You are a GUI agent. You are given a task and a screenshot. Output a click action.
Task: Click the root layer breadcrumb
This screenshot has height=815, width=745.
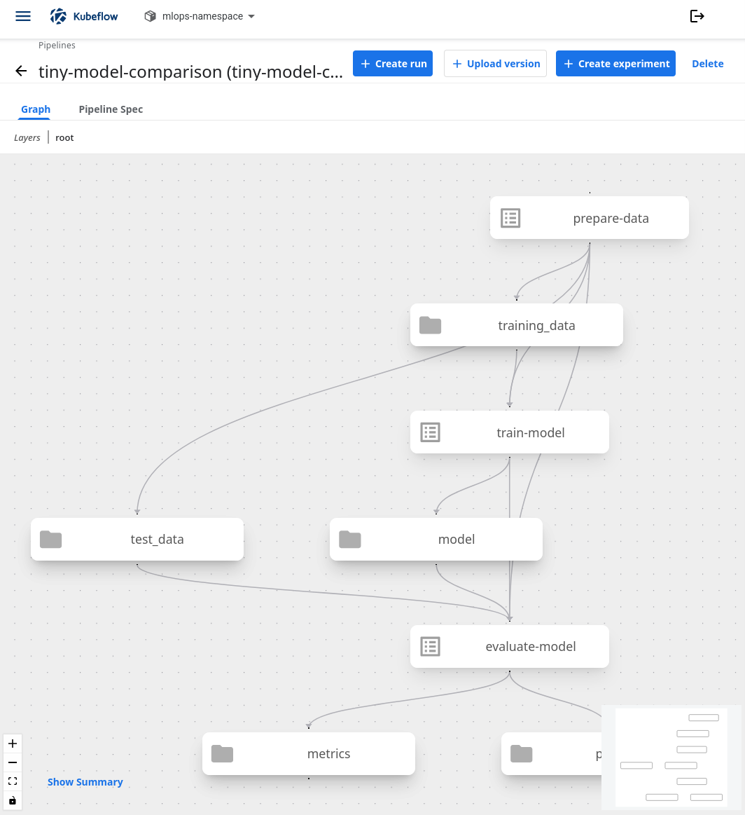(64, 138)
